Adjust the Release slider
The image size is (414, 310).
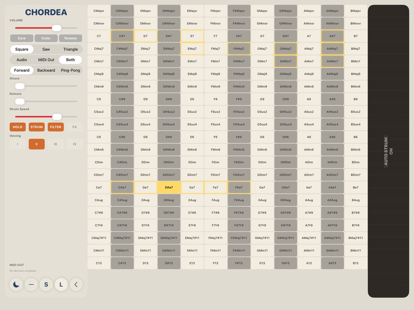point(46,102)
